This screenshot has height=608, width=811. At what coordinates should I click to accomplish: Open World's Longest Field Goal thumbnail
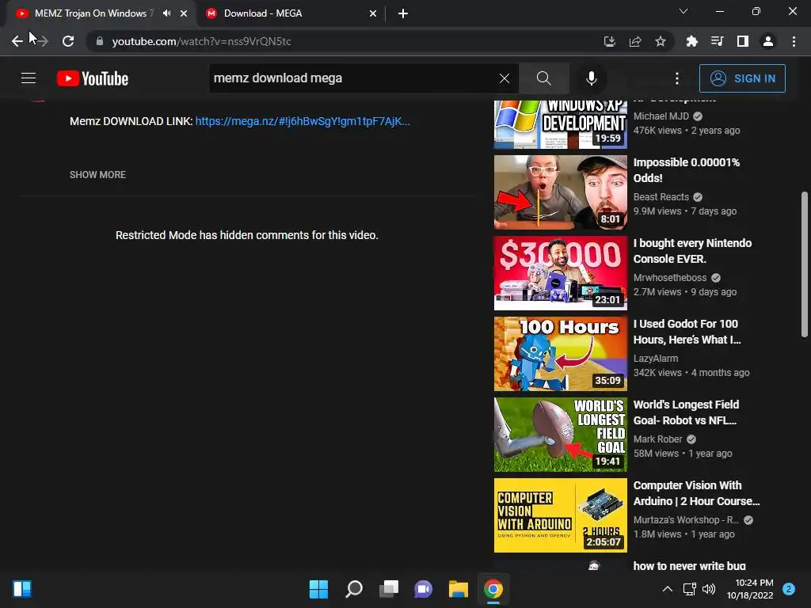pyautogui.click(x=560, y=435)
